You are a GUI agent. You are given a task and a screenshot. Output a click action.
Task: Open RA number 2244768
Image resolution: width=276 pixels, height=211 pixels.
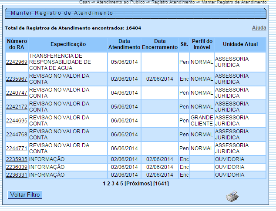click(17, 134)
